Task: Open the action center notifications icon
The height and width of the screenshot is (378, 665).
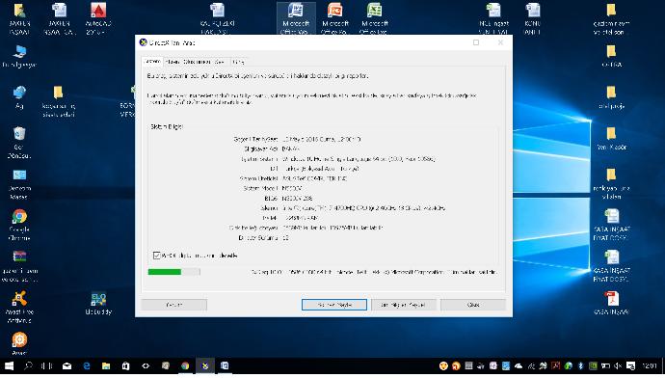Action: click(631, 365)
